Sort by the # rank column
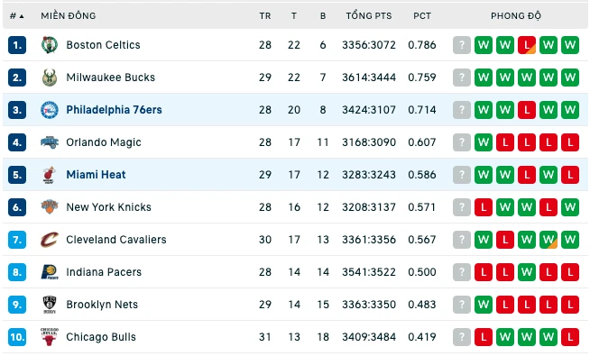The width and height of the screenshot is (590, 356). coord(16,16)
